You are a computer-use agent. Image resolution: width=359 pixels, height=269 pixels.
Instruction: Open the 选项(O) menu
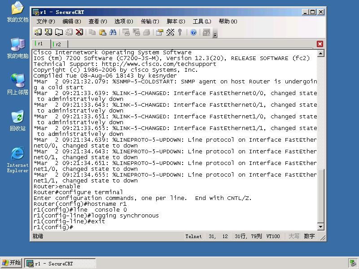point(124,22)
